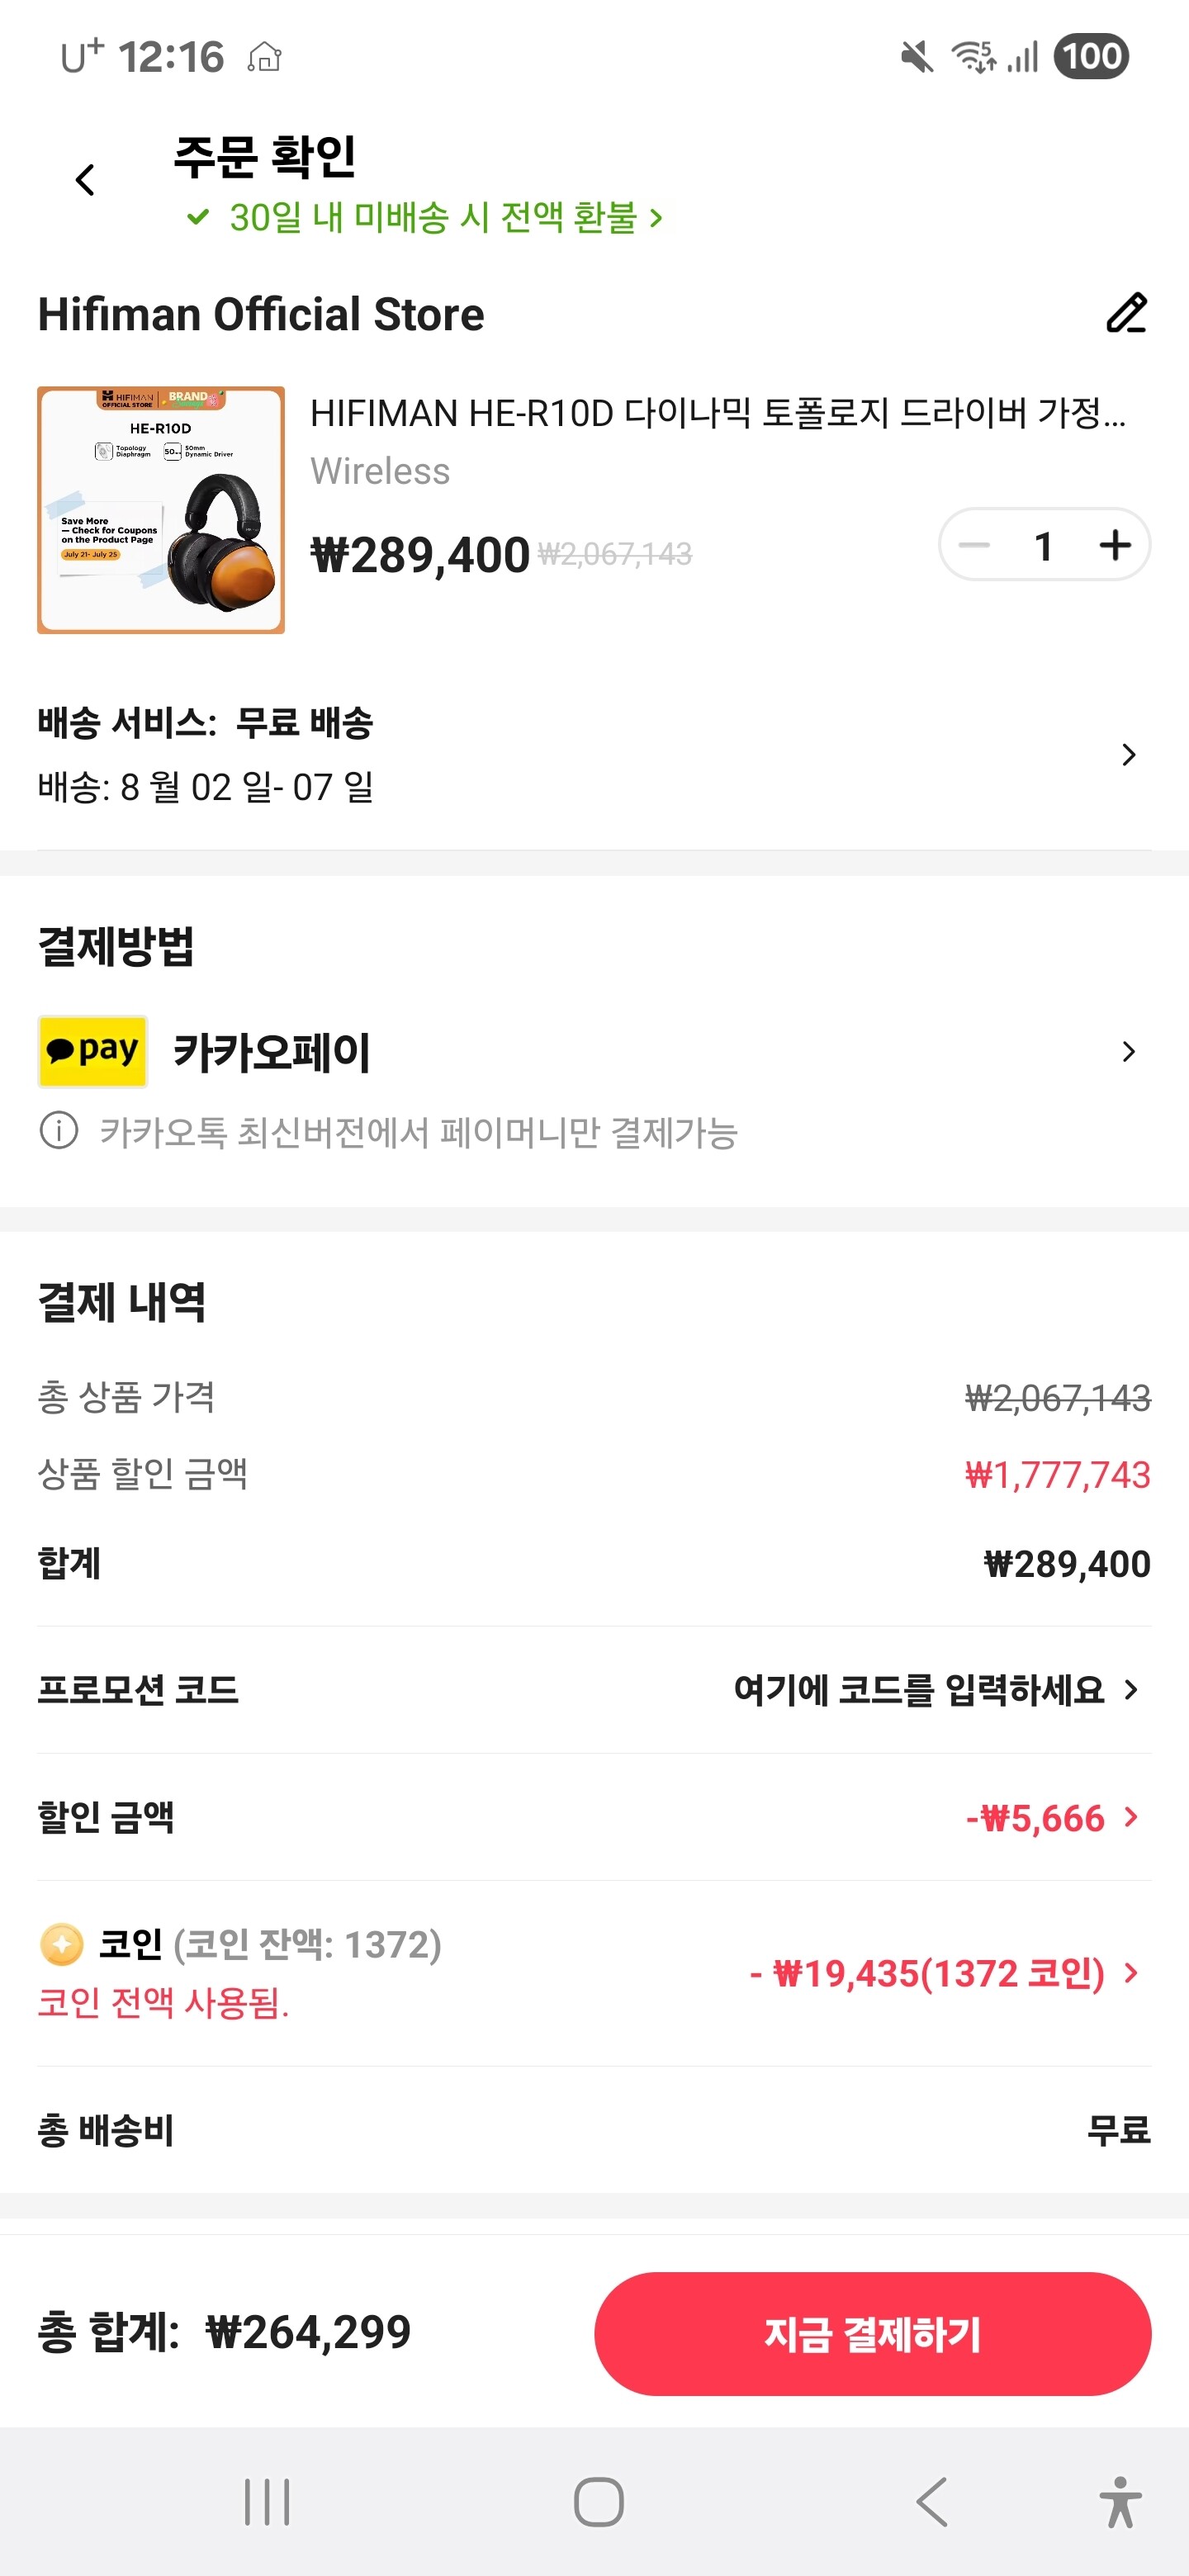Viewport: 1189px width, 2576px height.
Task: Open the promotion code entry field
Action: point(935,1689)
